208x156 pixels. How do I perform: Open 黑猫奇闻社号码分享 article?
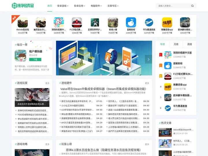pos(77,131)
